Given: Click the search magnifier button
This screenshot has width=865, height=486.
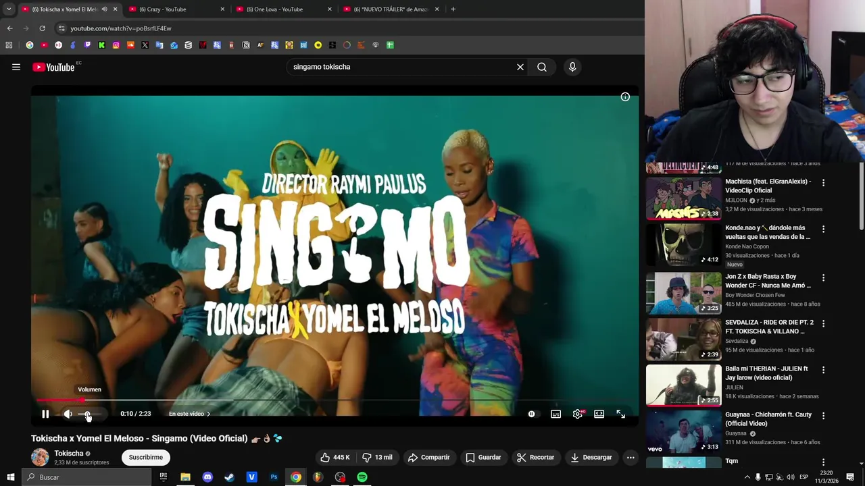Looking at the screenshot, I should (x=542, y=67).
